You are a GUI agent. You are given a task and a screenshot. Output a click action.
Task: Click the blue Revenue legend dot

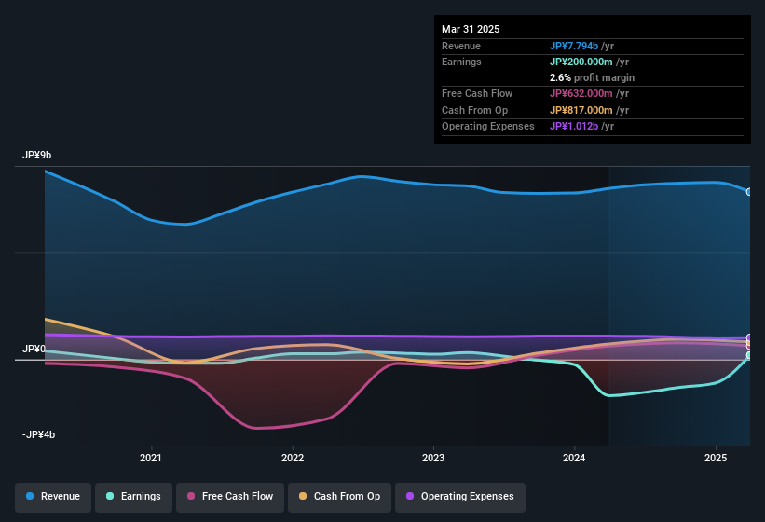click(30, 496)
